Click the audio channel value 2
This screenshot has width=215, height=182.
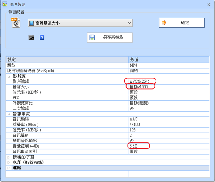(131, 135)
